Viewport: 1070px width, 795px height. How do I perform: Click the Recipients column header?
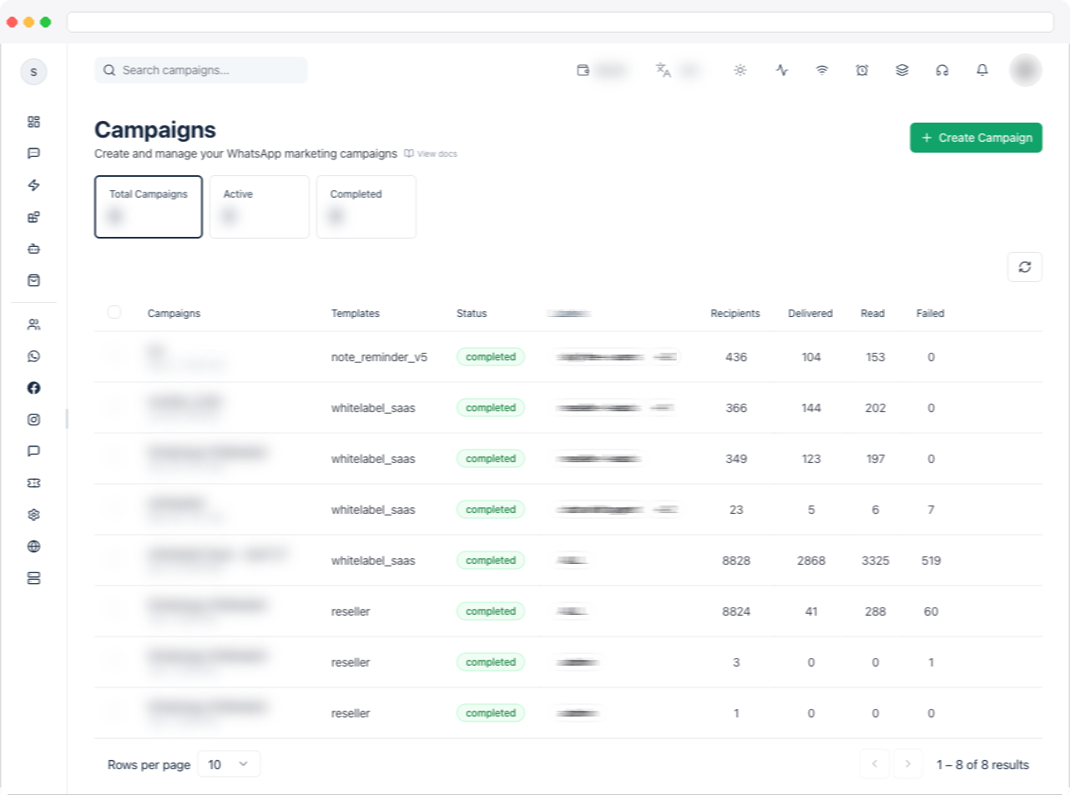[735, 314]
